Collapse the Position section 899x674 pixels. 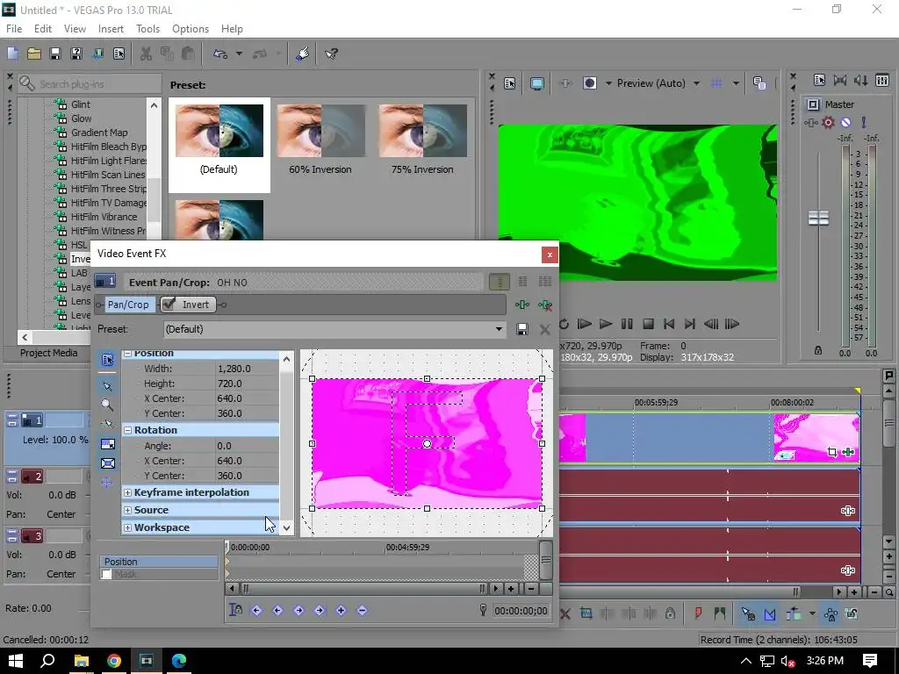pos(128,354)
